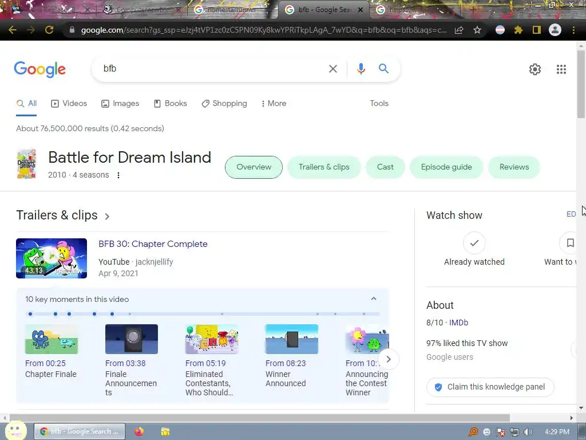The width and height of the screenshot is (586, 440).
Task: Close the bfb Google Search tab
Action: (x=361, y=10)
